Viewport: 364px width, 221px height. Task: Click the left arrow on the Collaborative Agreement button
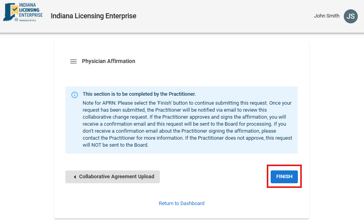[74, 177]
